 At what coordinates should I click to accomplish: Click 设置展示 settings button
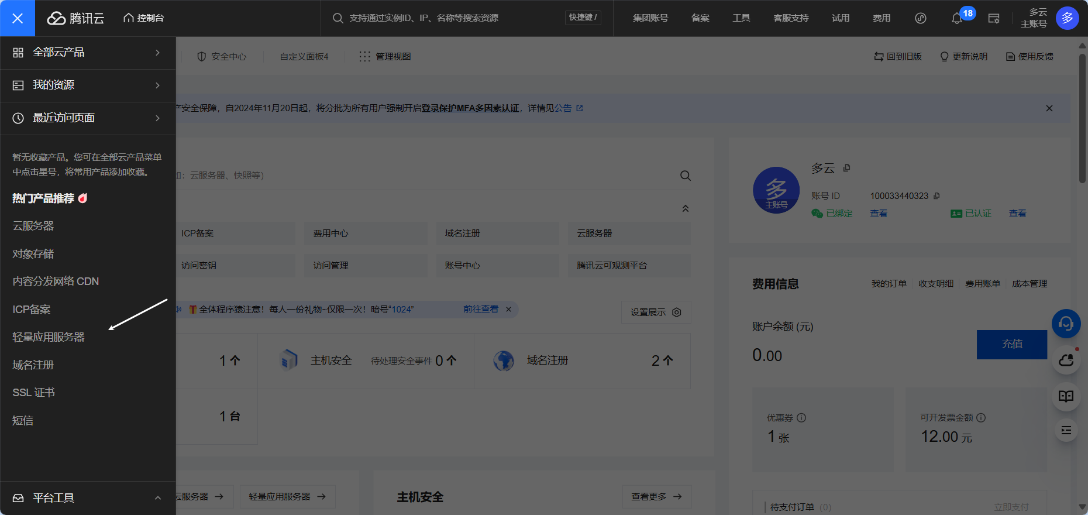656,313
